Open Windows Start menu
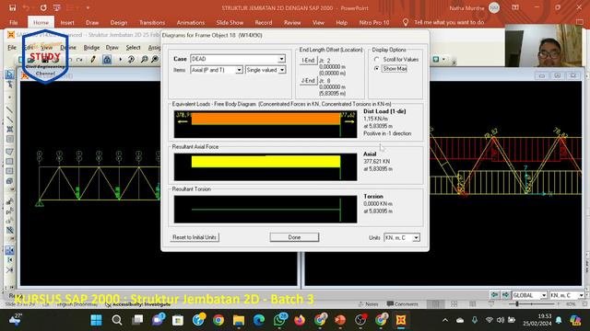The height and width of the screenshot is (331, 590). 96,320
